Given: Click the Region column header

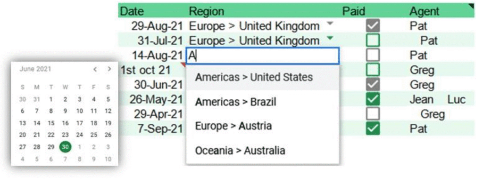Looking at the screenshot, I should 207,11.
